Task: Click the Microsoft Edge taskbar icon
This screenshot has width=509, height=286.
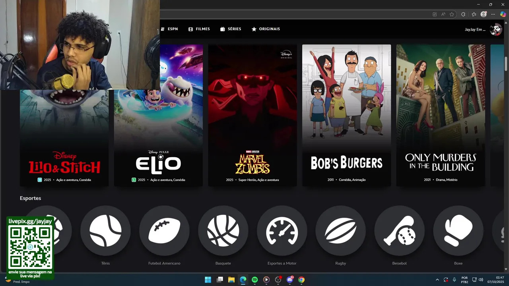Action: [x=243, y=280]
